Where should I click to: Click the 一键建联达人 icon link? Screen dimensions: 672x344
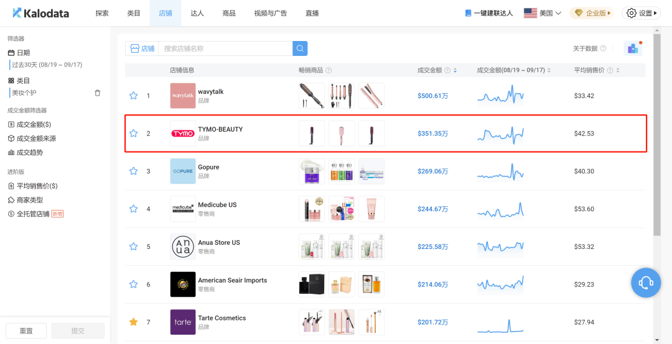point(488,13)
